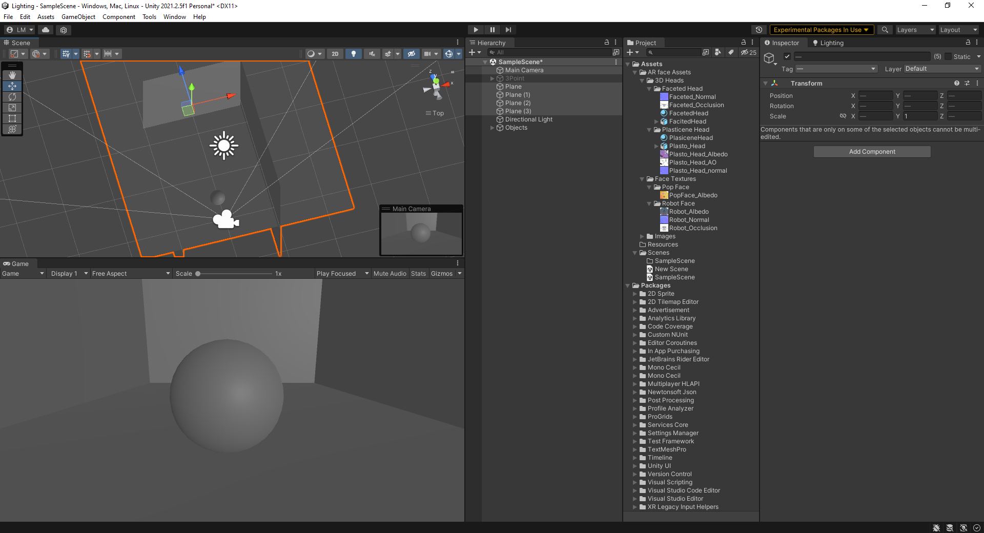
Task: Open the Play Focused dropdown
Action: tap(342, 274)
